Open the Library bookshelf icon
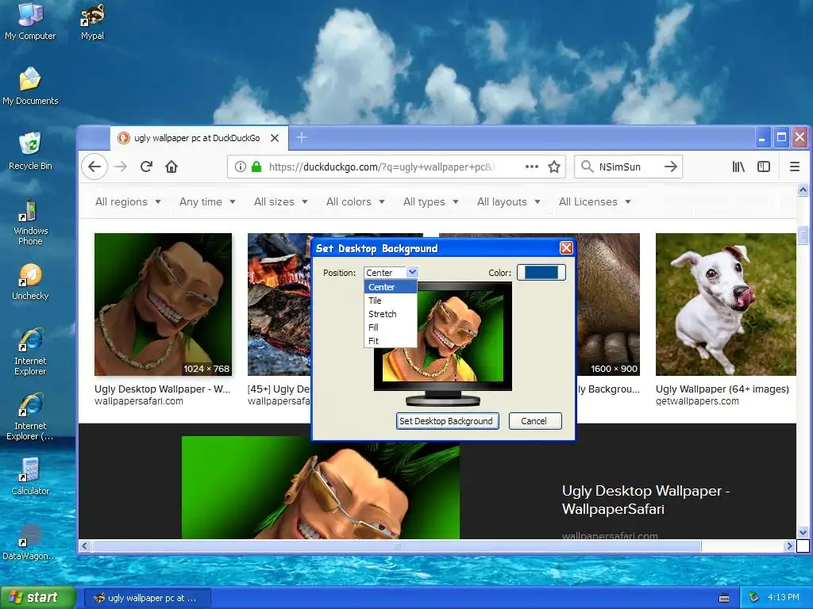The image size is (813, 609). tap(738, 167)
